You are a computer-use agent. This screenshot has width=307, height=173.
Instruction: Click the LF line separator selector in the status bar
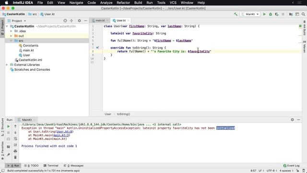(x=261, y=171)
